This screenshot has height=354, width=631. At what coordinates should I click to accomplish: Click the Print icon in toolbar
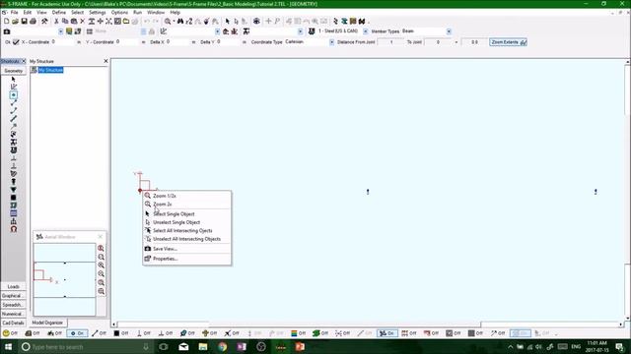tap(33, 22)
